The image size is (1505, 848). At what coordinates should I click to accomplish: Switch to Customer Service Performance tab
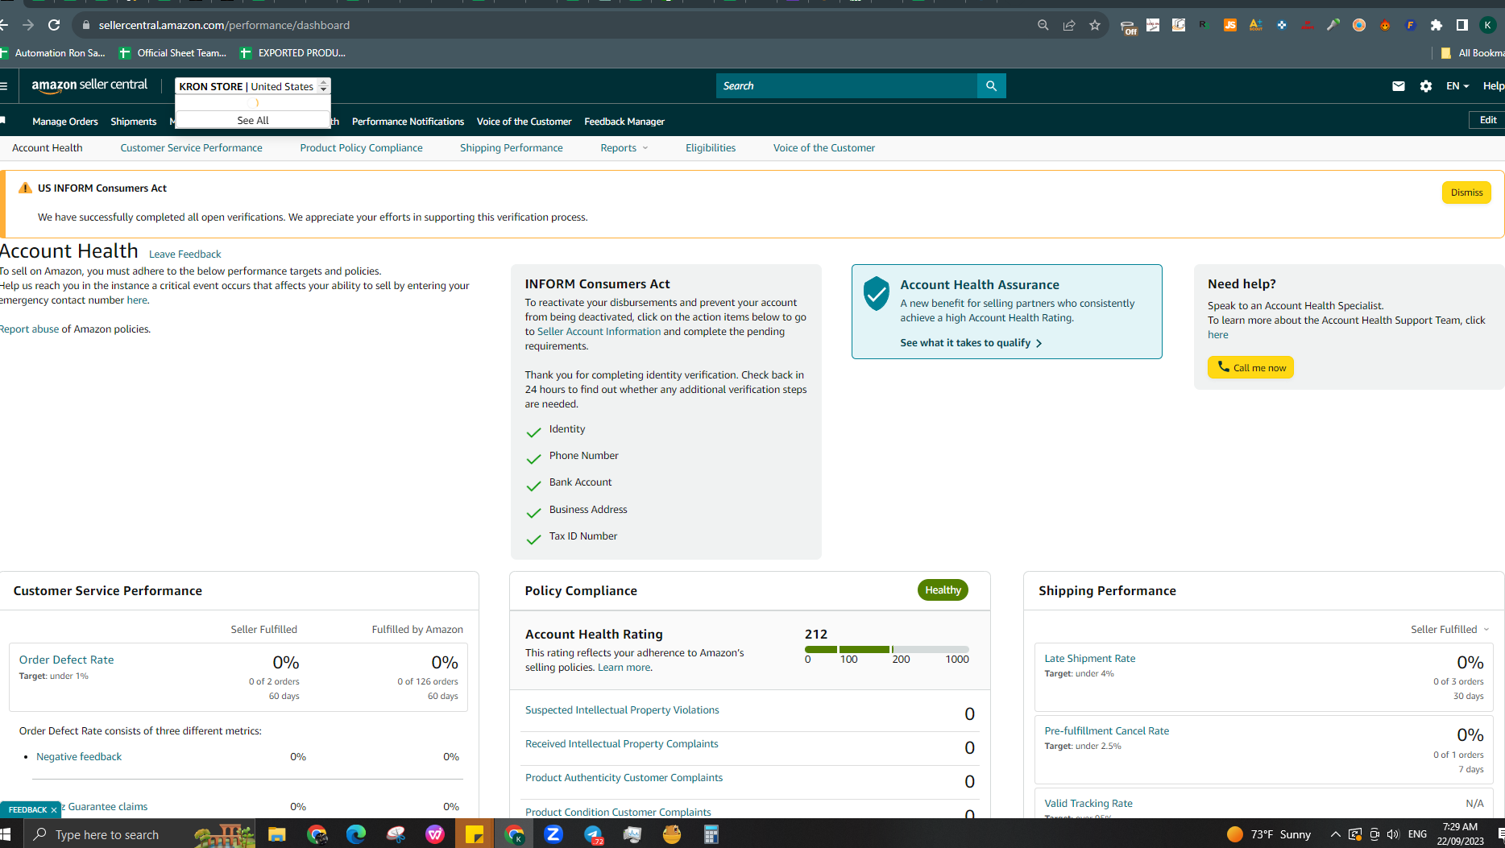pos(191,148)
